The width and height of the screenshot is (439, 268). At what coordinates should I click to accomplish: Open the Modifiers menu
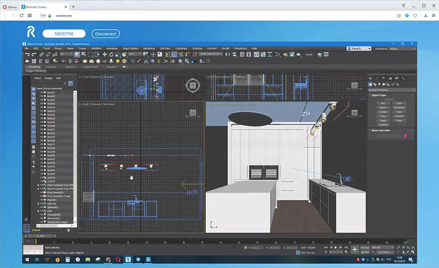click(x=96, y=48)
